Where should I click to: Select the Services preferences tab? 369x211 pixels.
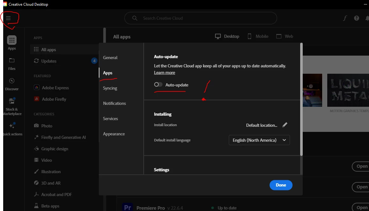110,119
